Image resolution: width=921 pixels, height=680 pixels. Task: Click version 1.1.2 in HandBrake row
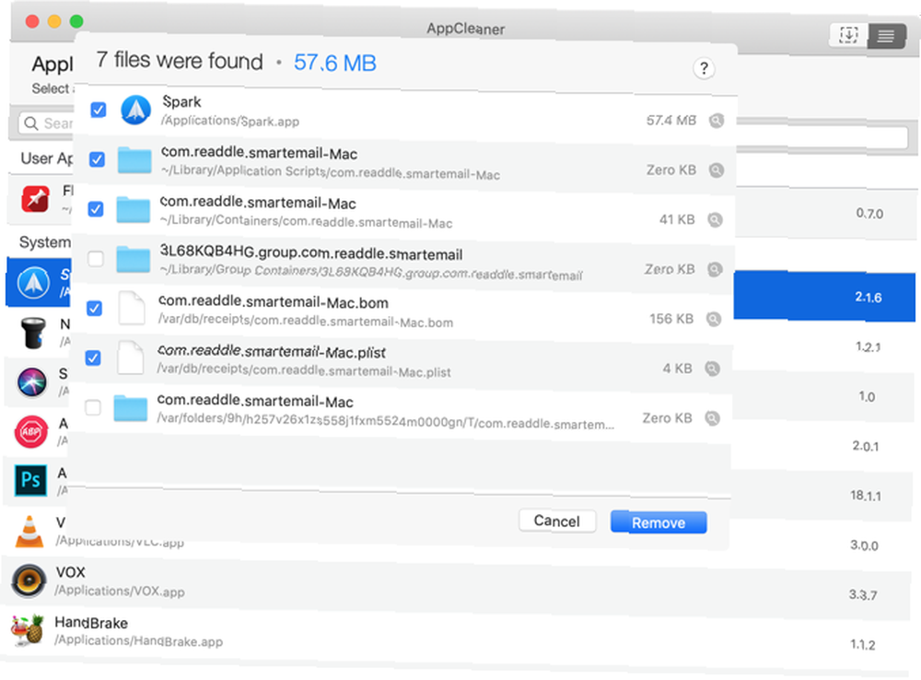[863, 645]
